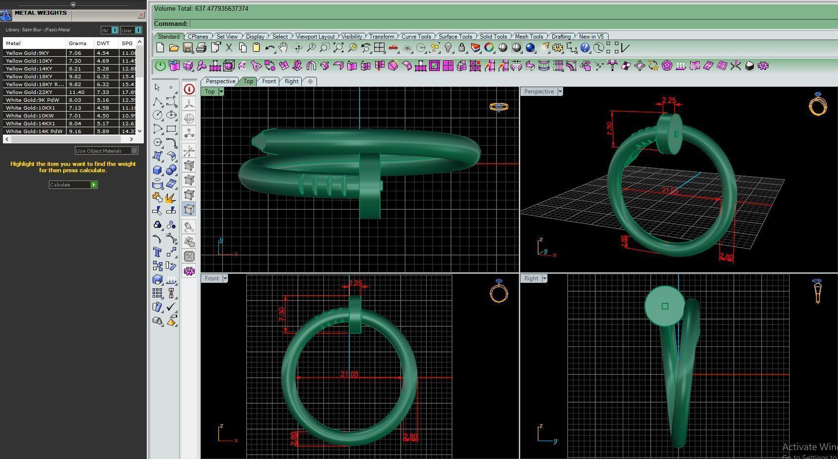This screenshot has height=459, width=838.
Task: Select the White Gold:10KW row
Action: (70, 115)
